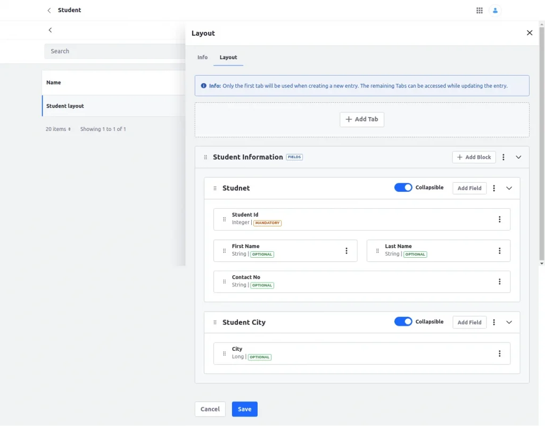
Task: Click the vertical scrollbar thumb
Action: 541,143
